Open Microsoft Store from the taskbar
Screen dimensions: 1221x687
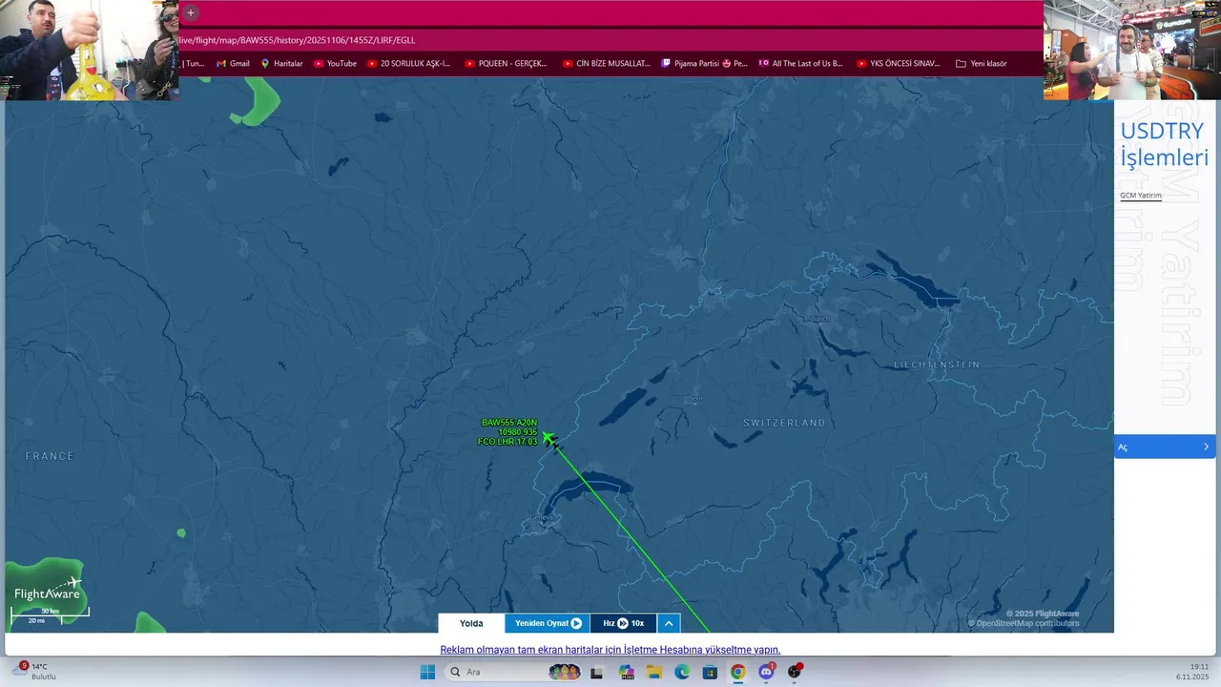[710, 672]
